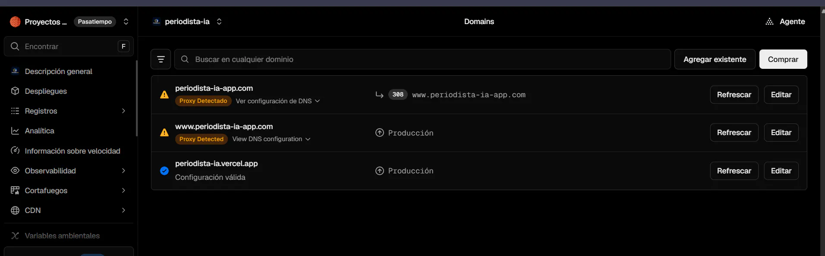Focus the Encontrar search field
Viewport: 825px width, 256px height.
click(x=69, y=46)
